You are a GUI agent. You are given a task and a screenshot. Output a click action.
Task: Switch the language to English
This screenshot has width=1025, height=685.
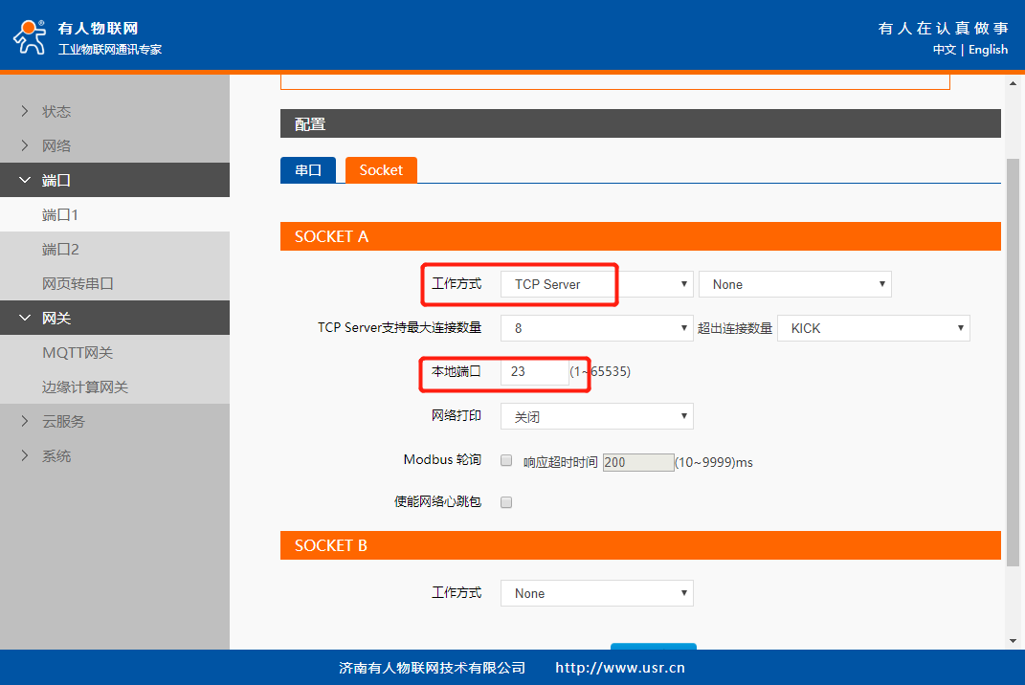(x=988, y=50)
